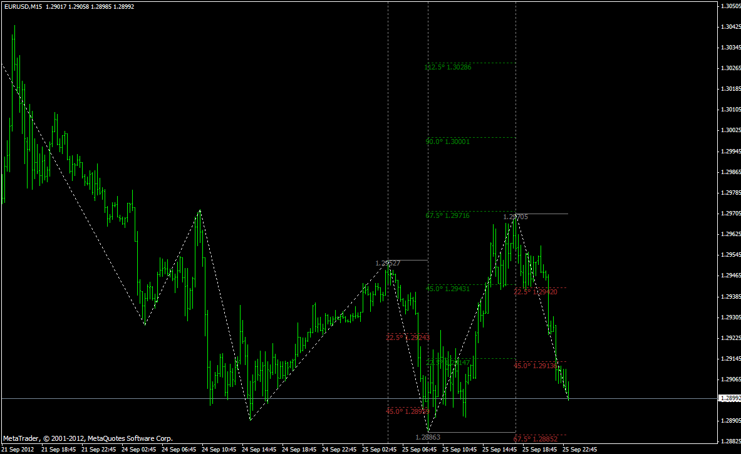Click time axis label '25 Sep 10:45'
Screen dimensions: 741x454
pyautogui.click(x=460, y=449)
